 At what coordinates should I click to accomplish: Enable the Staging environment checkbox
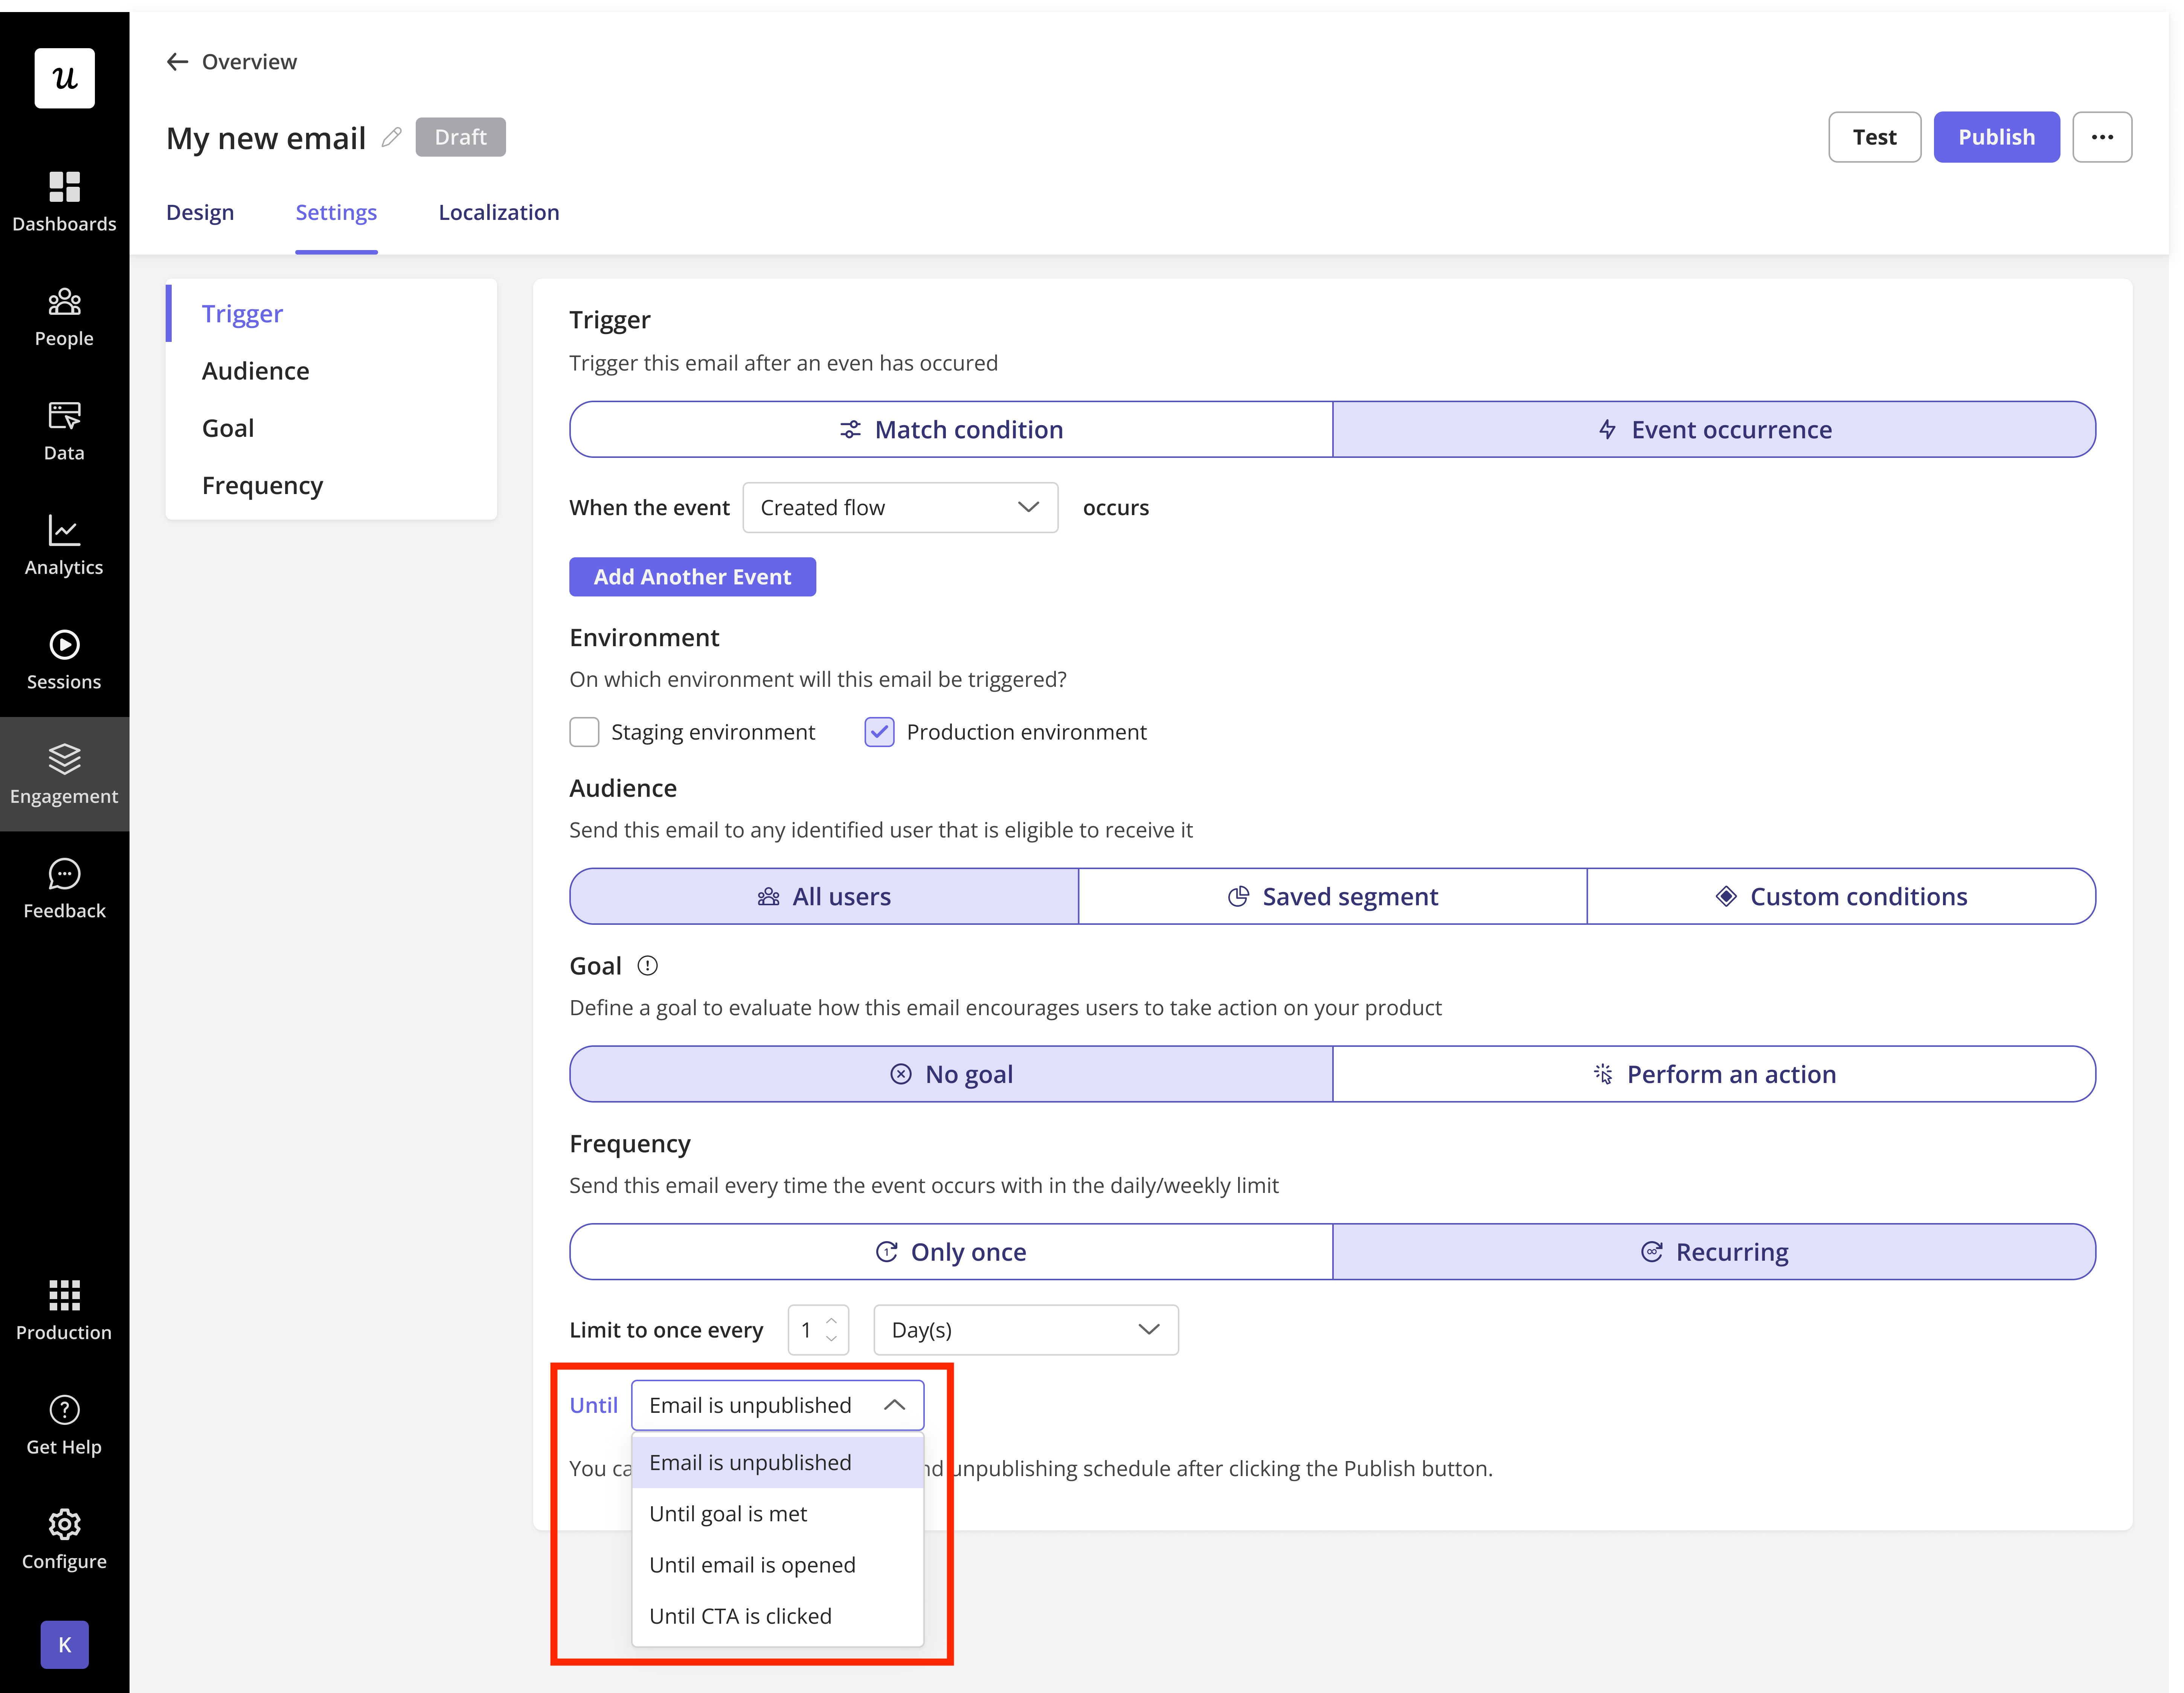(x=584, y=732)
